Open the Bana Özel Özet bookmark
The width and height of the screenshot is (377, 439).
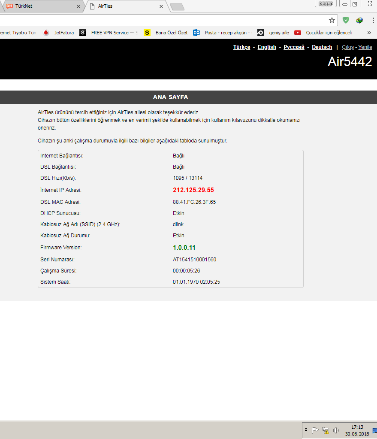point(166,33)
